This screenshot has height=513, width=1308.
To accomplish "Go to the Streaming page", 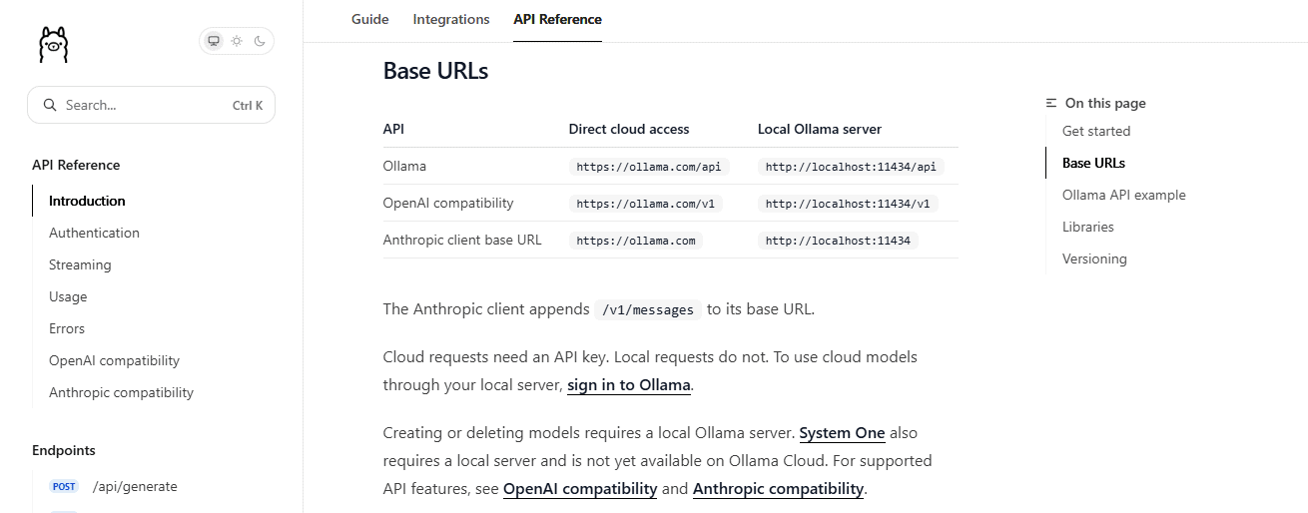I will coord(80,264).
